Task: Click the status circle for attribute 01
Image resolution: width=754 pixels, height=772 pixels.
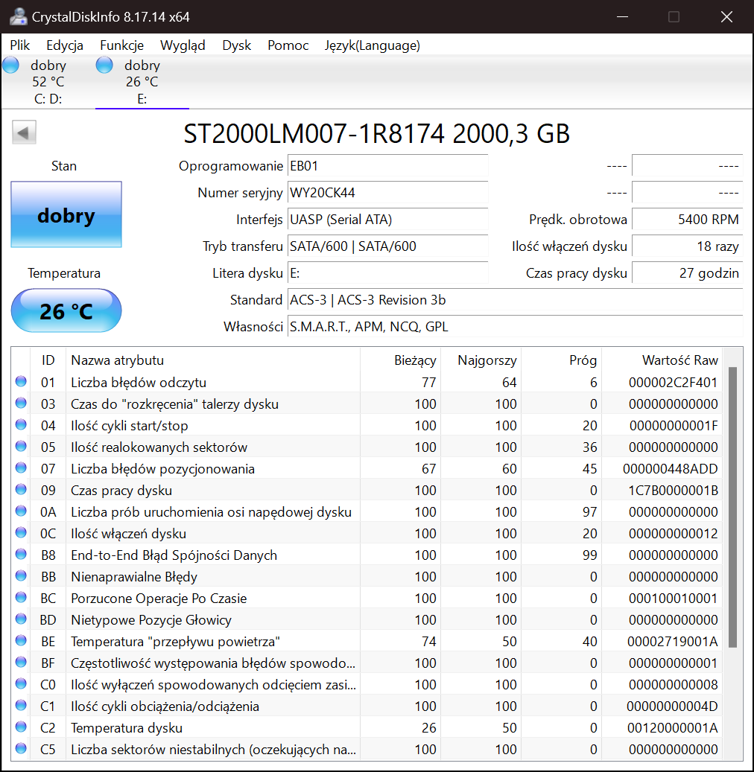Action: pyautogui.click(x=21, y=382)
